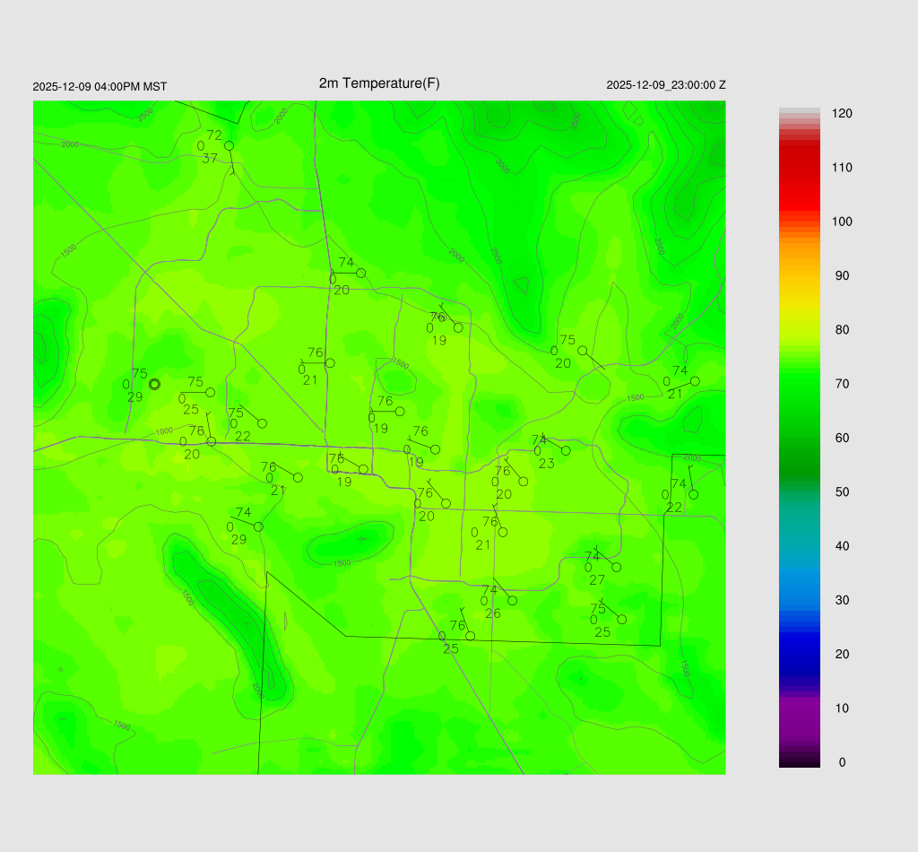Select the station circle with 74 and 21
The height and width of the screenshot is (852, 918).
(695, 381)
